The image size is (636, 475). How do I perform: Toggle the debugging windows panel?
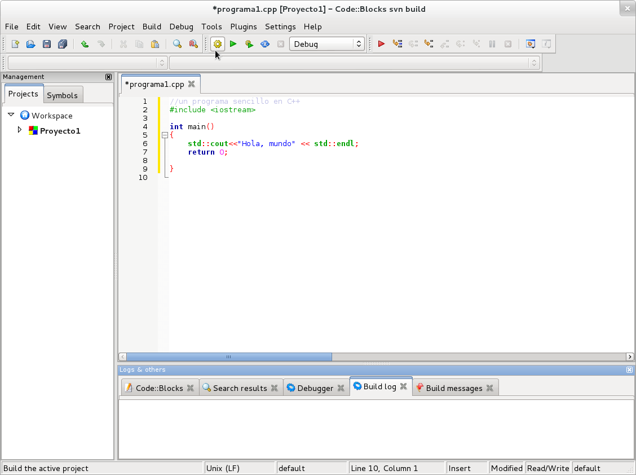point(530,43)
